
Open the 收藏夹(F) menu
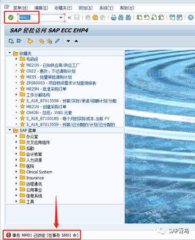click(x=63, y=8)
